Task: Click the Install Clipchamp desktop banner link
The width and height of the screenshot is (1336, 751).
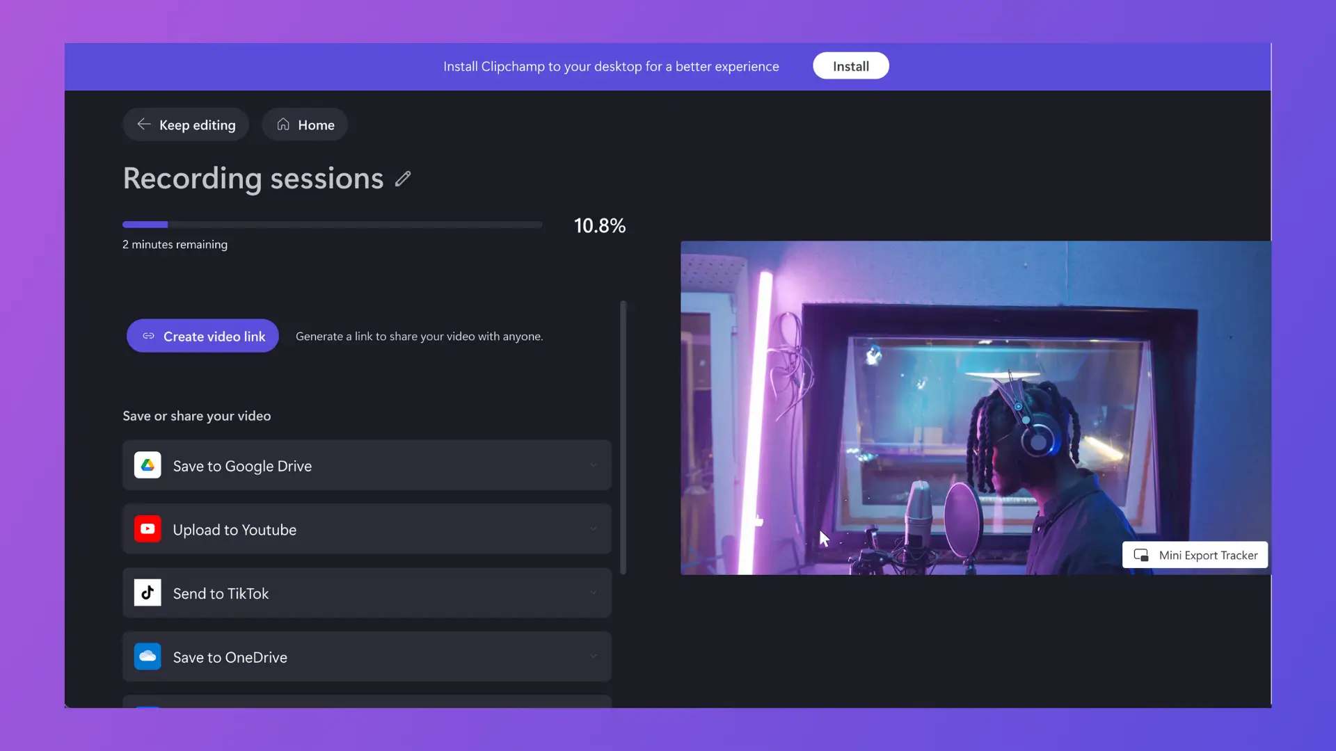Action: [x=849, y=65]
